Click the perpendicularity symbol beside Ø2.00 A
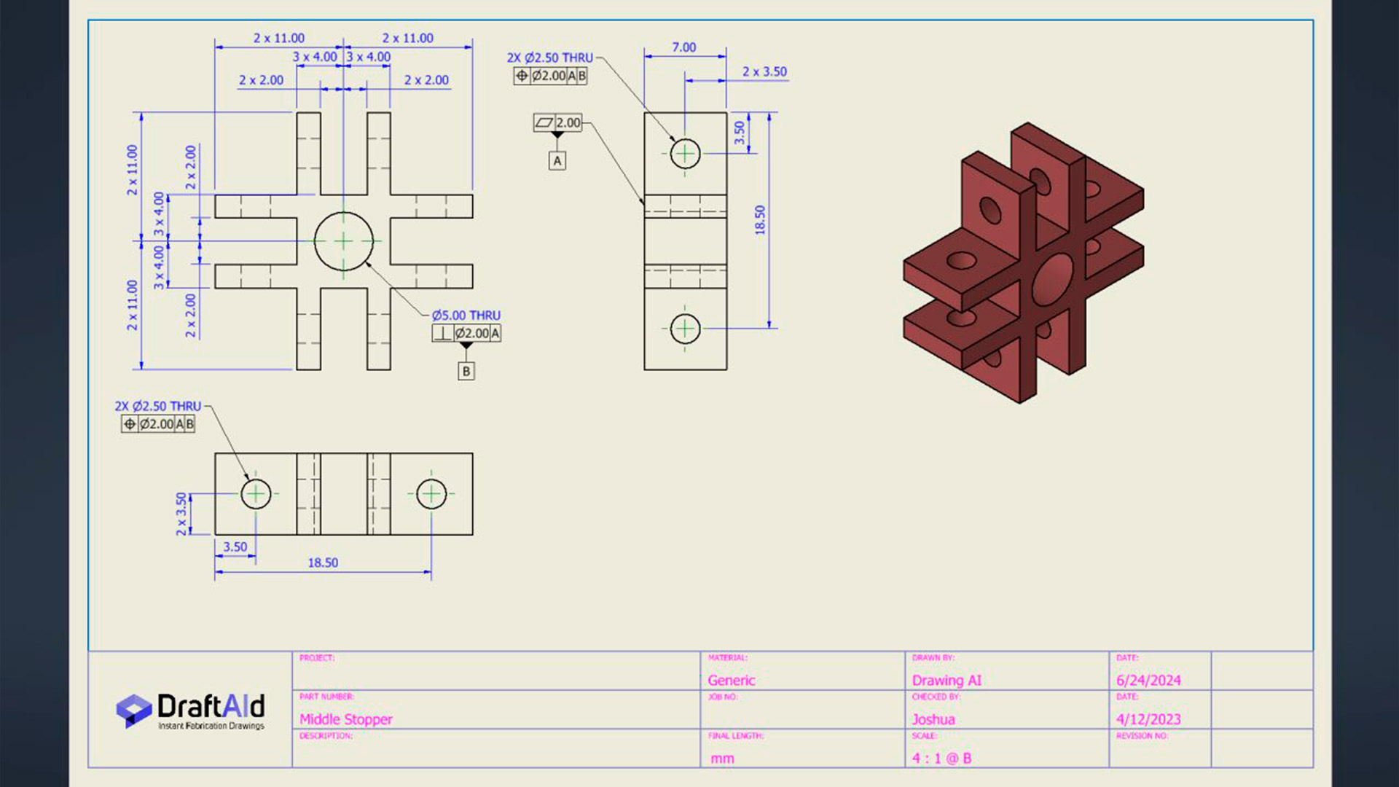 click(442, 334)
